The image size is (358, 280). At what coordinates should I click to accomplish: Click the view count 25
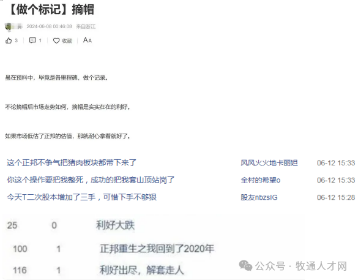pos(12,225)
